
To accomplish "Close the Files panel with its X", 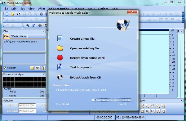I will point(44,31).
